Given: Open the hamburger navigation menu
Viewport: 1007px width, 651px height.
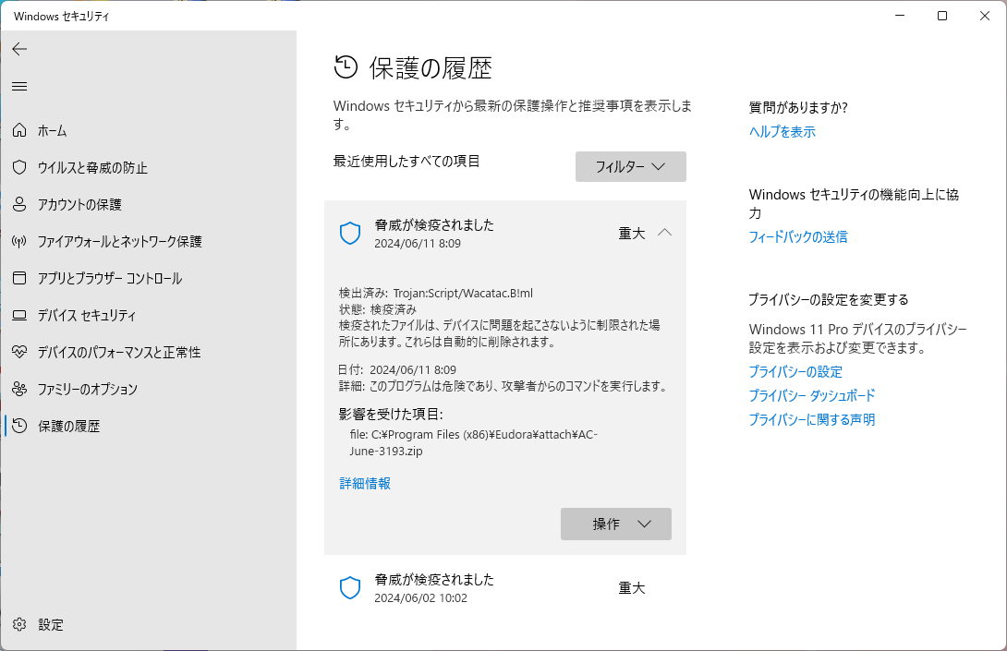Looking at the screenshot, I should coord(19,86).
